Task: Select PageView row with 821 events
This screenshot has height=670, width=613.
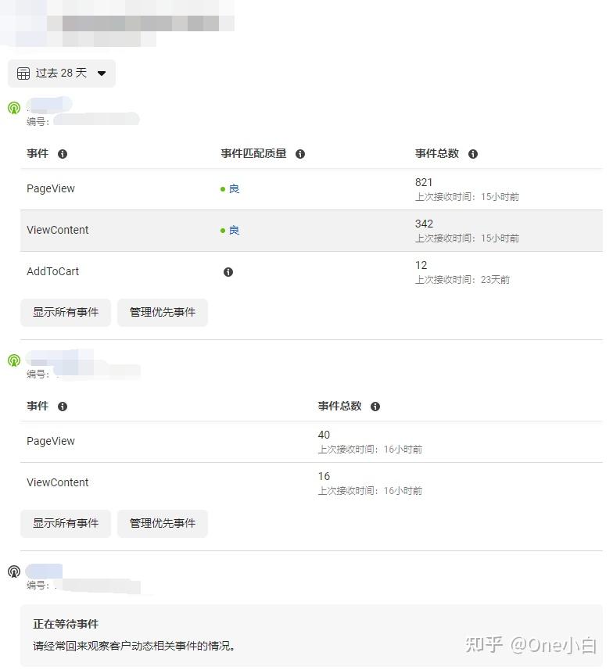Action: click(x=311, y=189)
